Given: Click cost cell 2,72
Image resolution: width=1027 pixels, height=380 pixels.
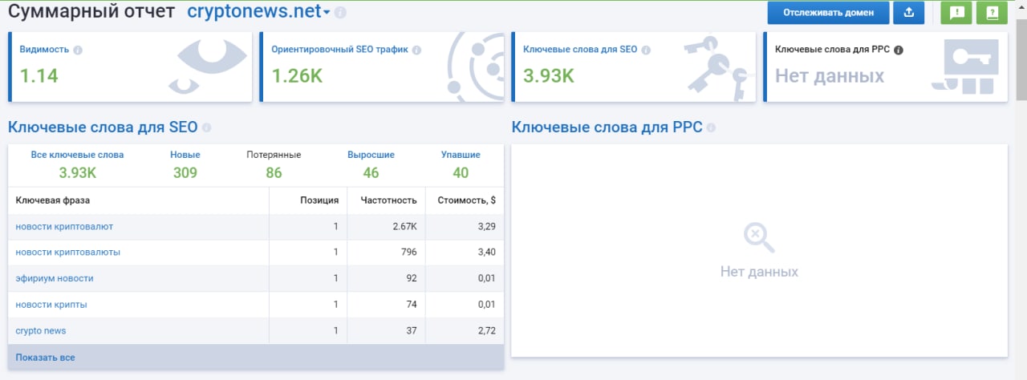Looking at the screenshot, I should (486, 330).
